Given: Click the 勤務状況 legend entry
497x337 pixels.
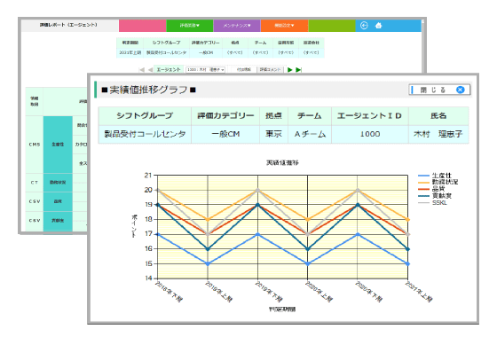Looking at the screenshot, I should pos(438,182).
